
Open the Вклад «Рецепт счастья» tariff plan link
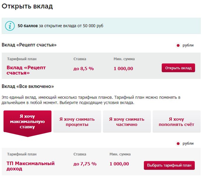(x=26, y=70)
